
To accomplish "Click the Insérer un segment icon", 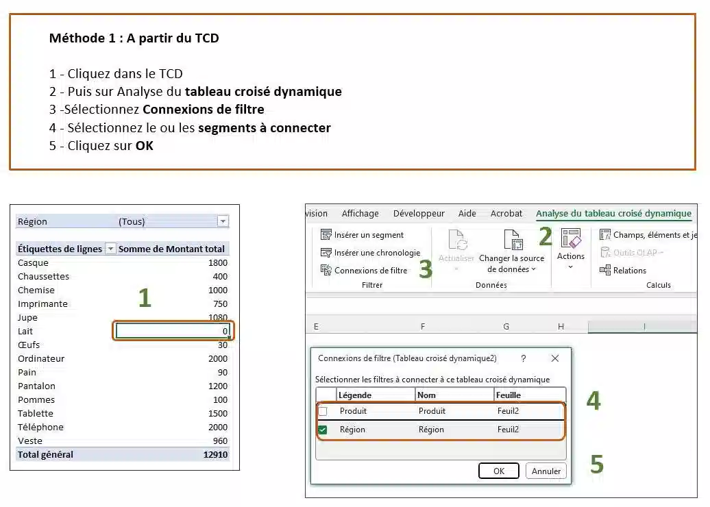I will point(326,234).
